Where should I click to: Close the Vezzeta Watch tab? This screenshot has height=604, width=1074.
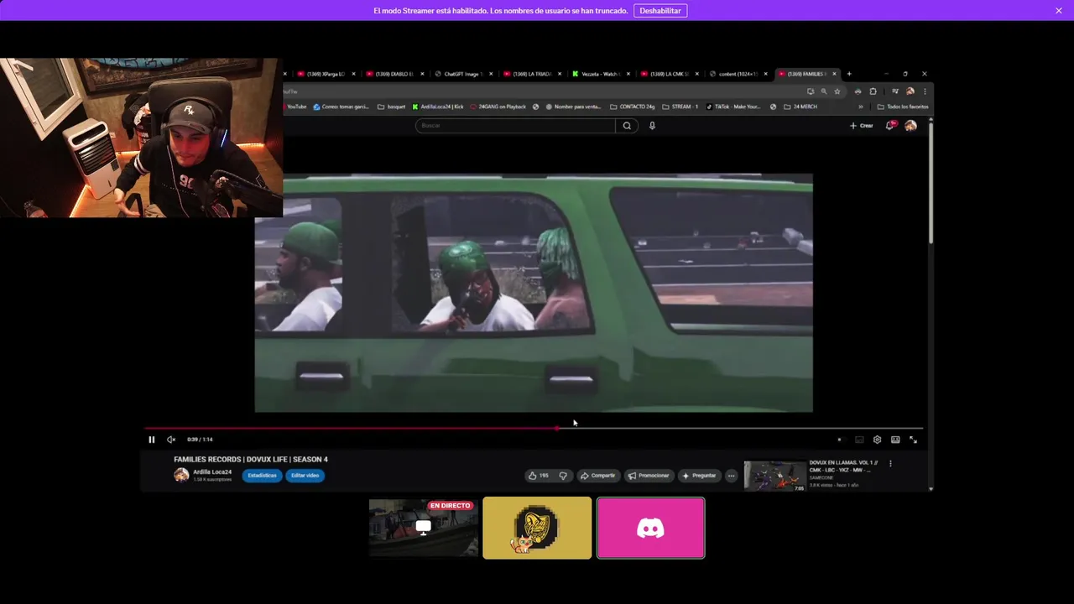coord(628,74)
